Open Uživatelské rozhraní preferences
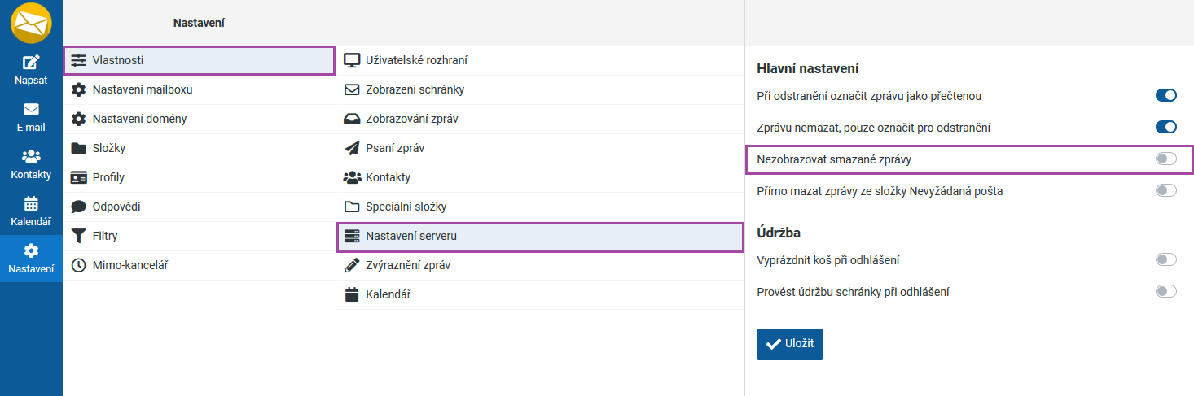 tap(416, 60)
